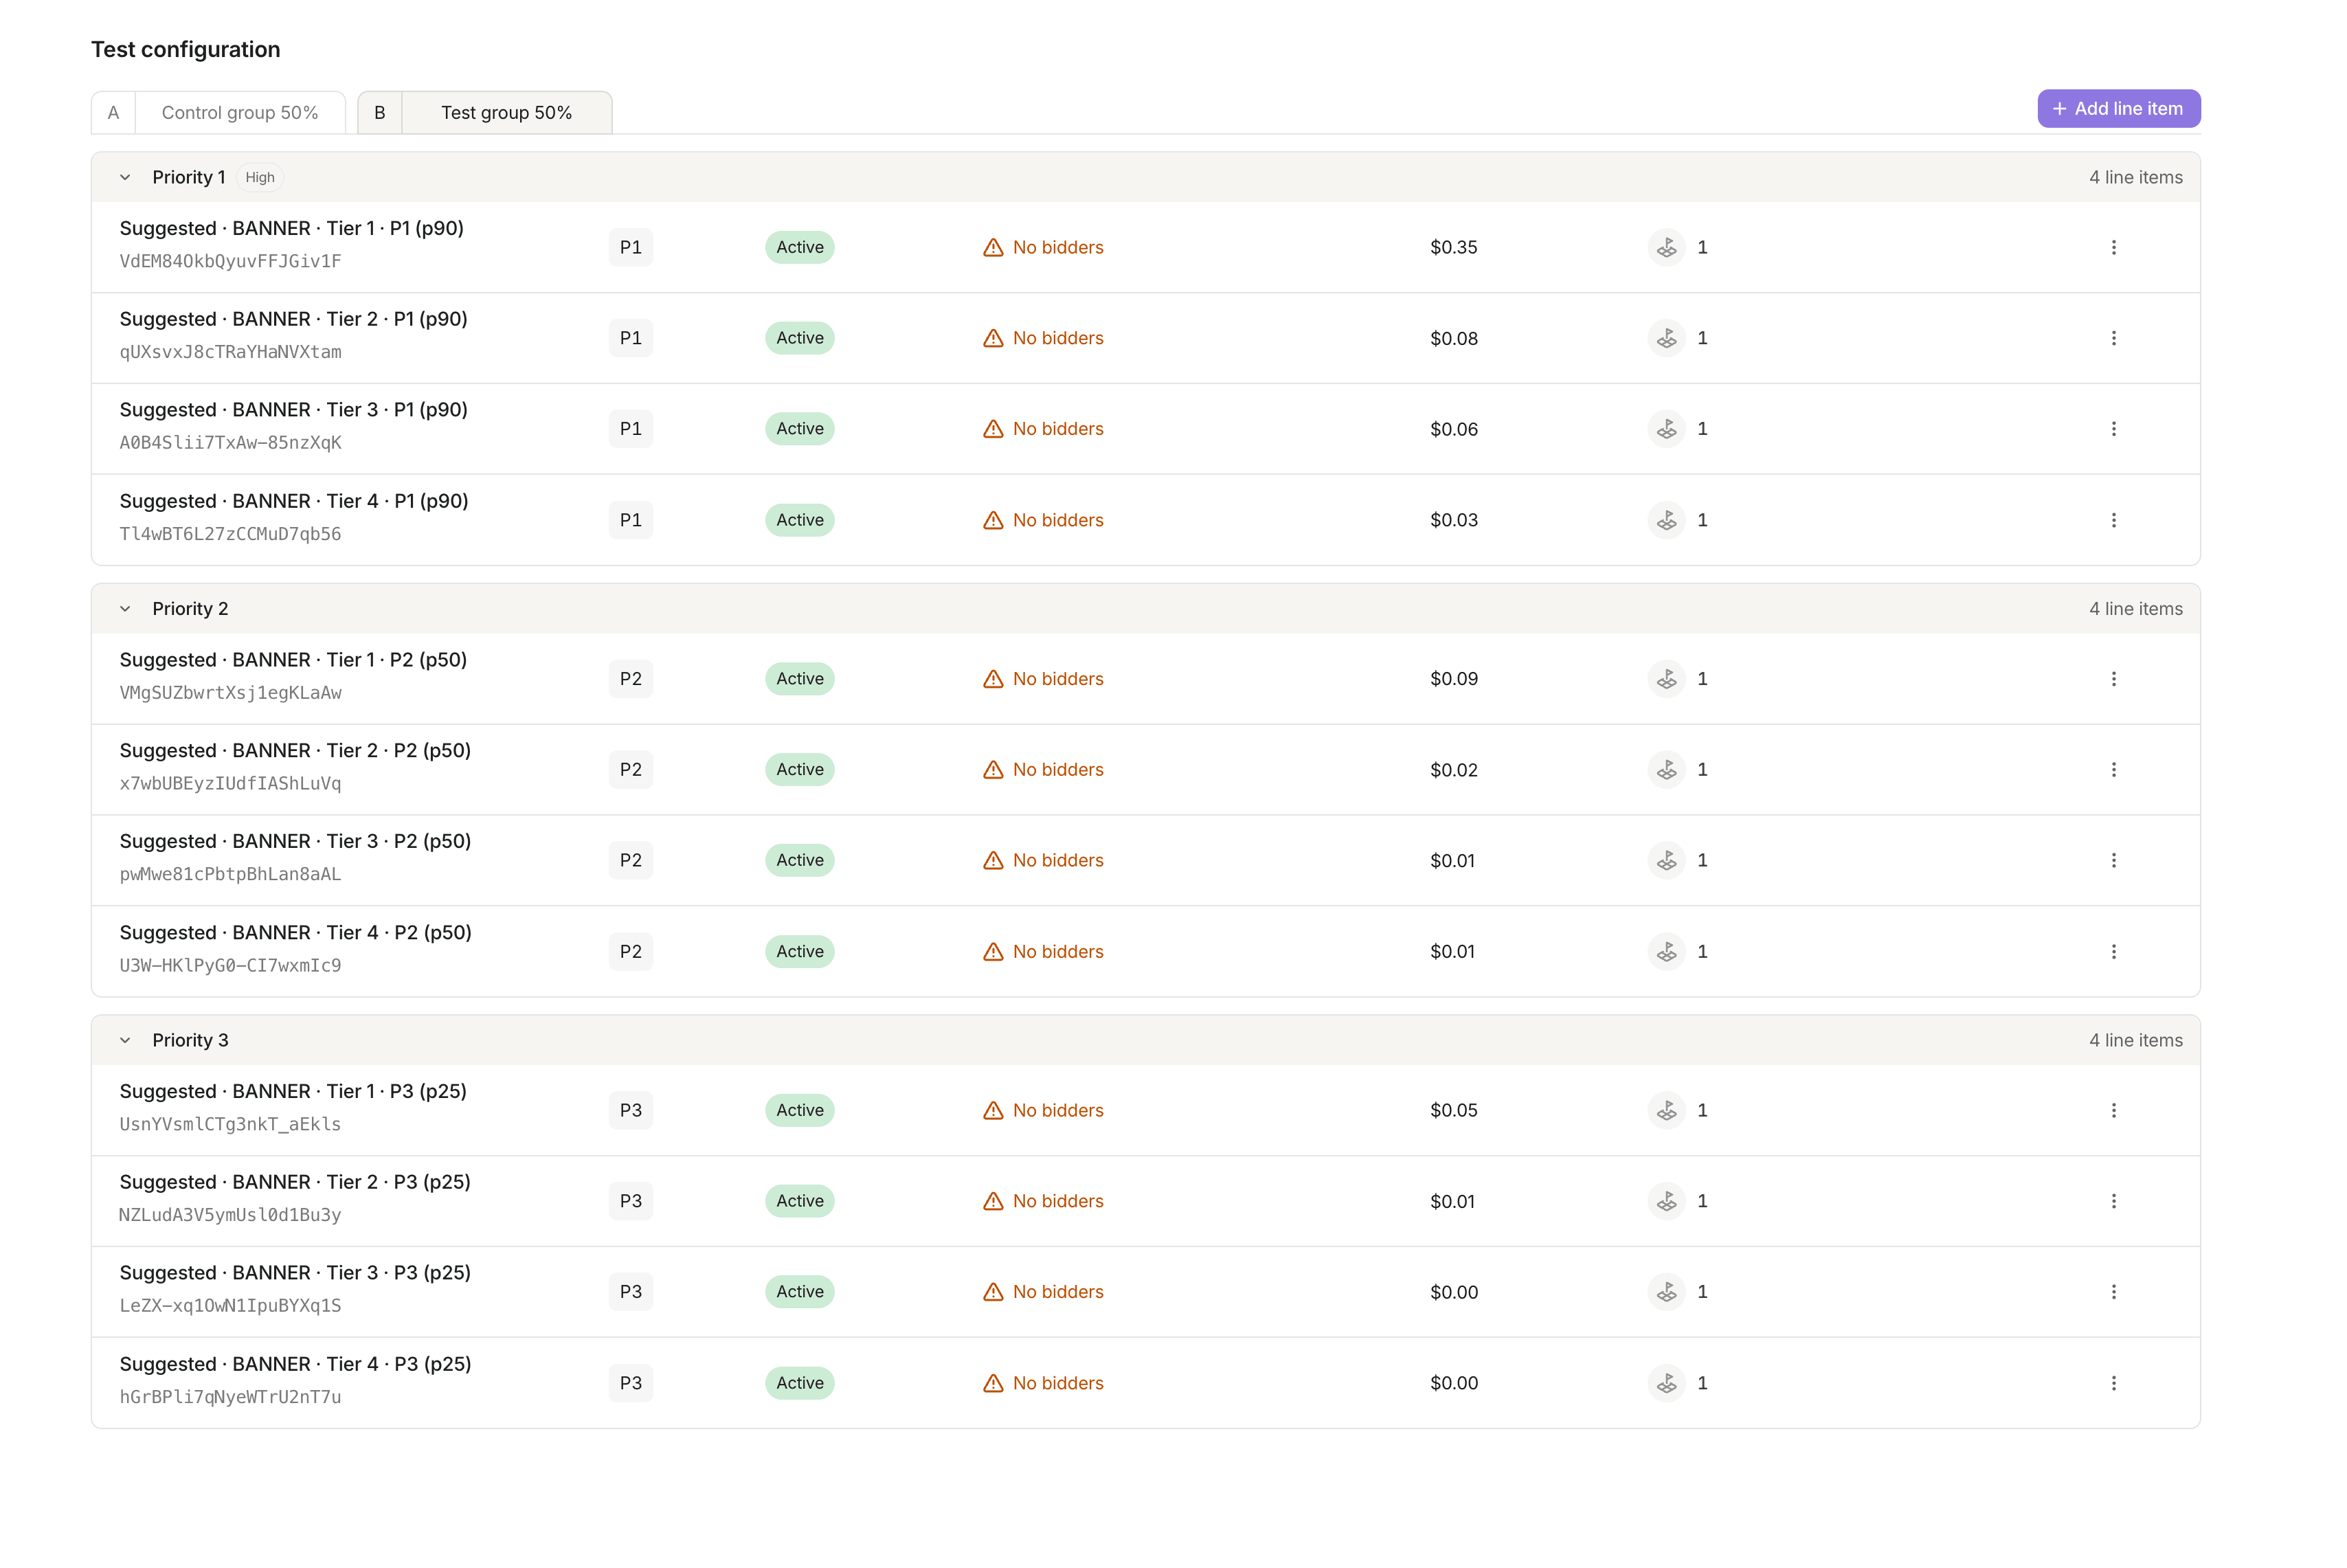Open kebab menu for Tier 1 P1 (p90) row

tap(2113, 247)
